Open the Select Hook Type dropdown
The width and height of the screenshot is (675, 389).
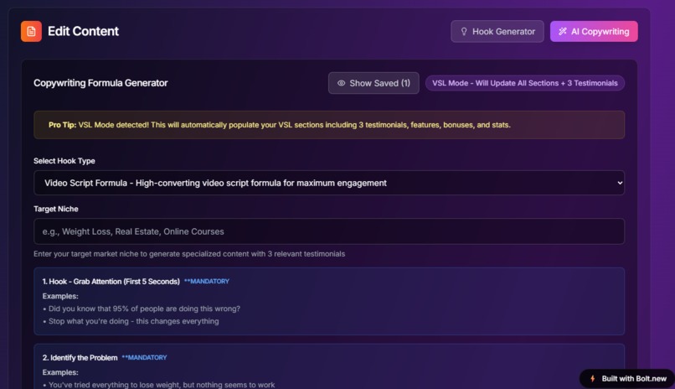coord(329,183)
